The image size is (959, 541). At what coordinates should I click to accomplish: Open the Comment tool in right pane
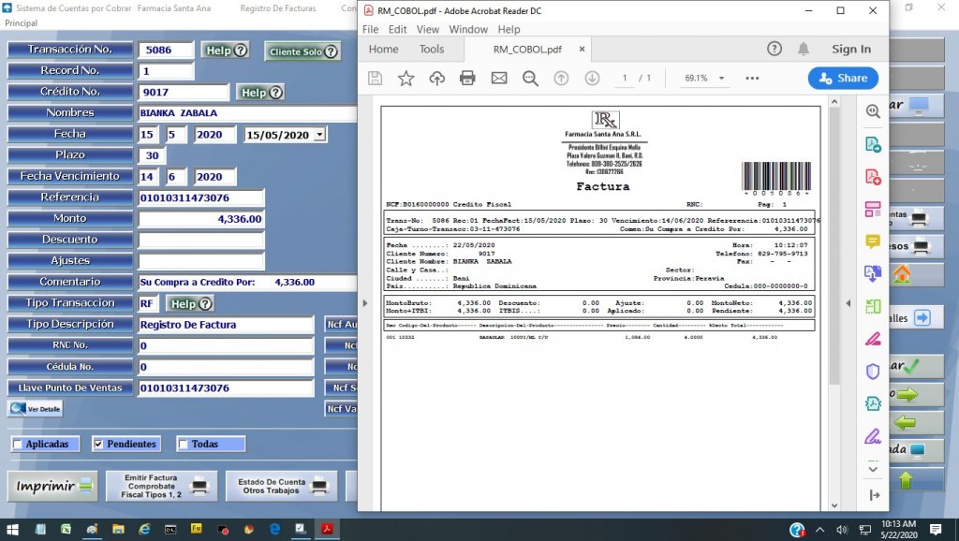(873, 241)
